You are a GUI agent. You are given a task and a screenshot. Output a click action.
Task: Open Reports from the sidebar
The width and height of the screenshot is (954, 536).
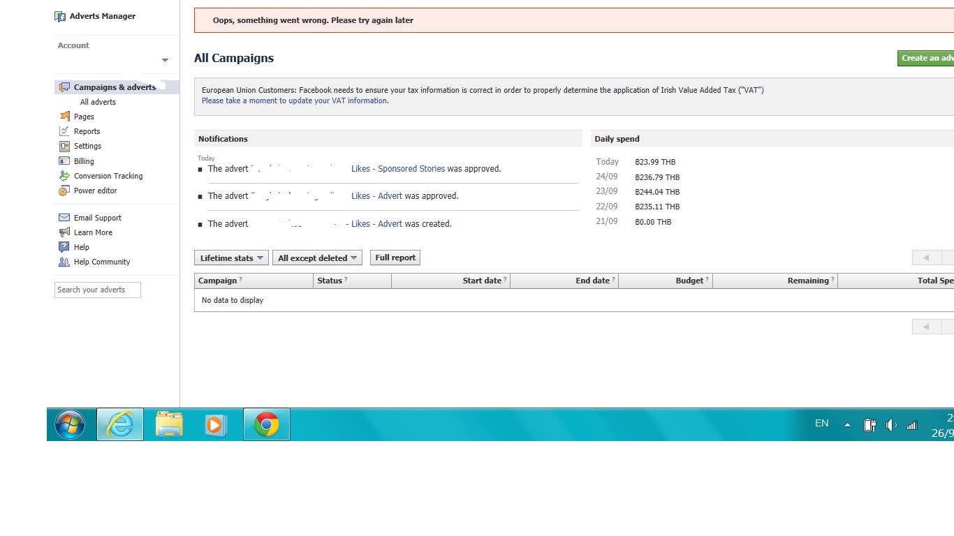[x=87, y=131]
